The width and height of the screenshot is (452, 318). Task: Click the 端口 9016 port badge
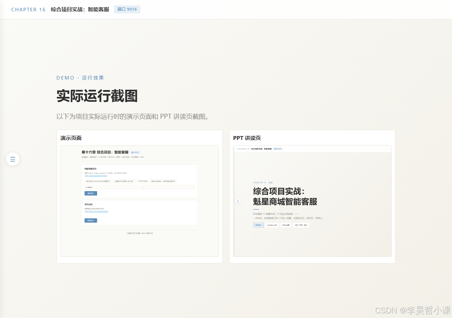pyautogui.click(x=127, y=10)
